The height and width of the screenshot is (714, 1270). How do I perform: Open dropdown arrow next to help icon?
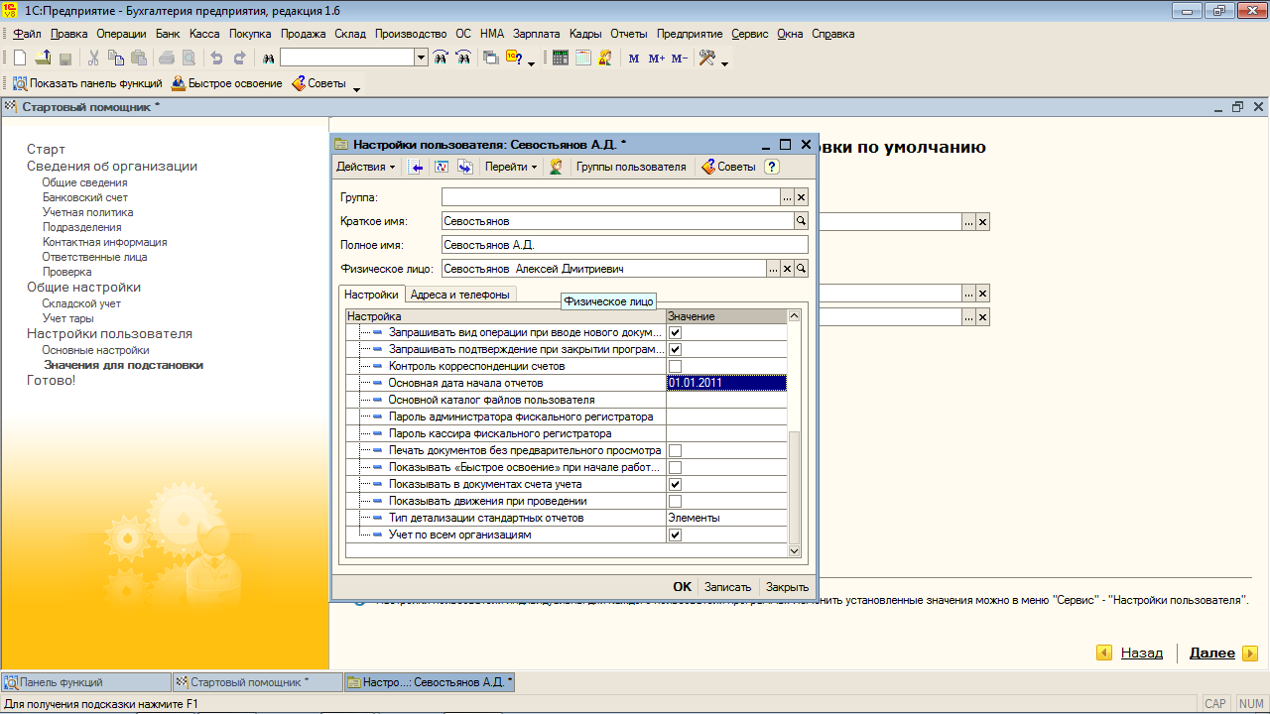pyautogui.click(x=531, y=64)
